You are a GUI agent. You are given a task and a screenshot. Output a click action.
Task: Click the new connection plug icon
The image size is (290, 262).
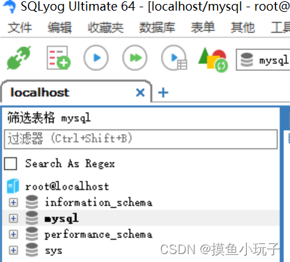click(x=19, y=58)
